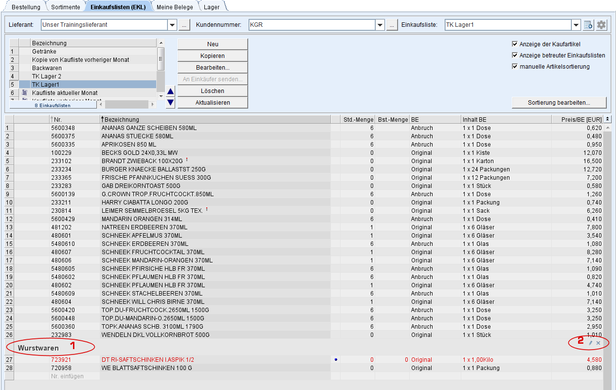Disable manuelle Artikelsortierung checkbox
This screenshot has height=390, width=616.
point(515,67)
